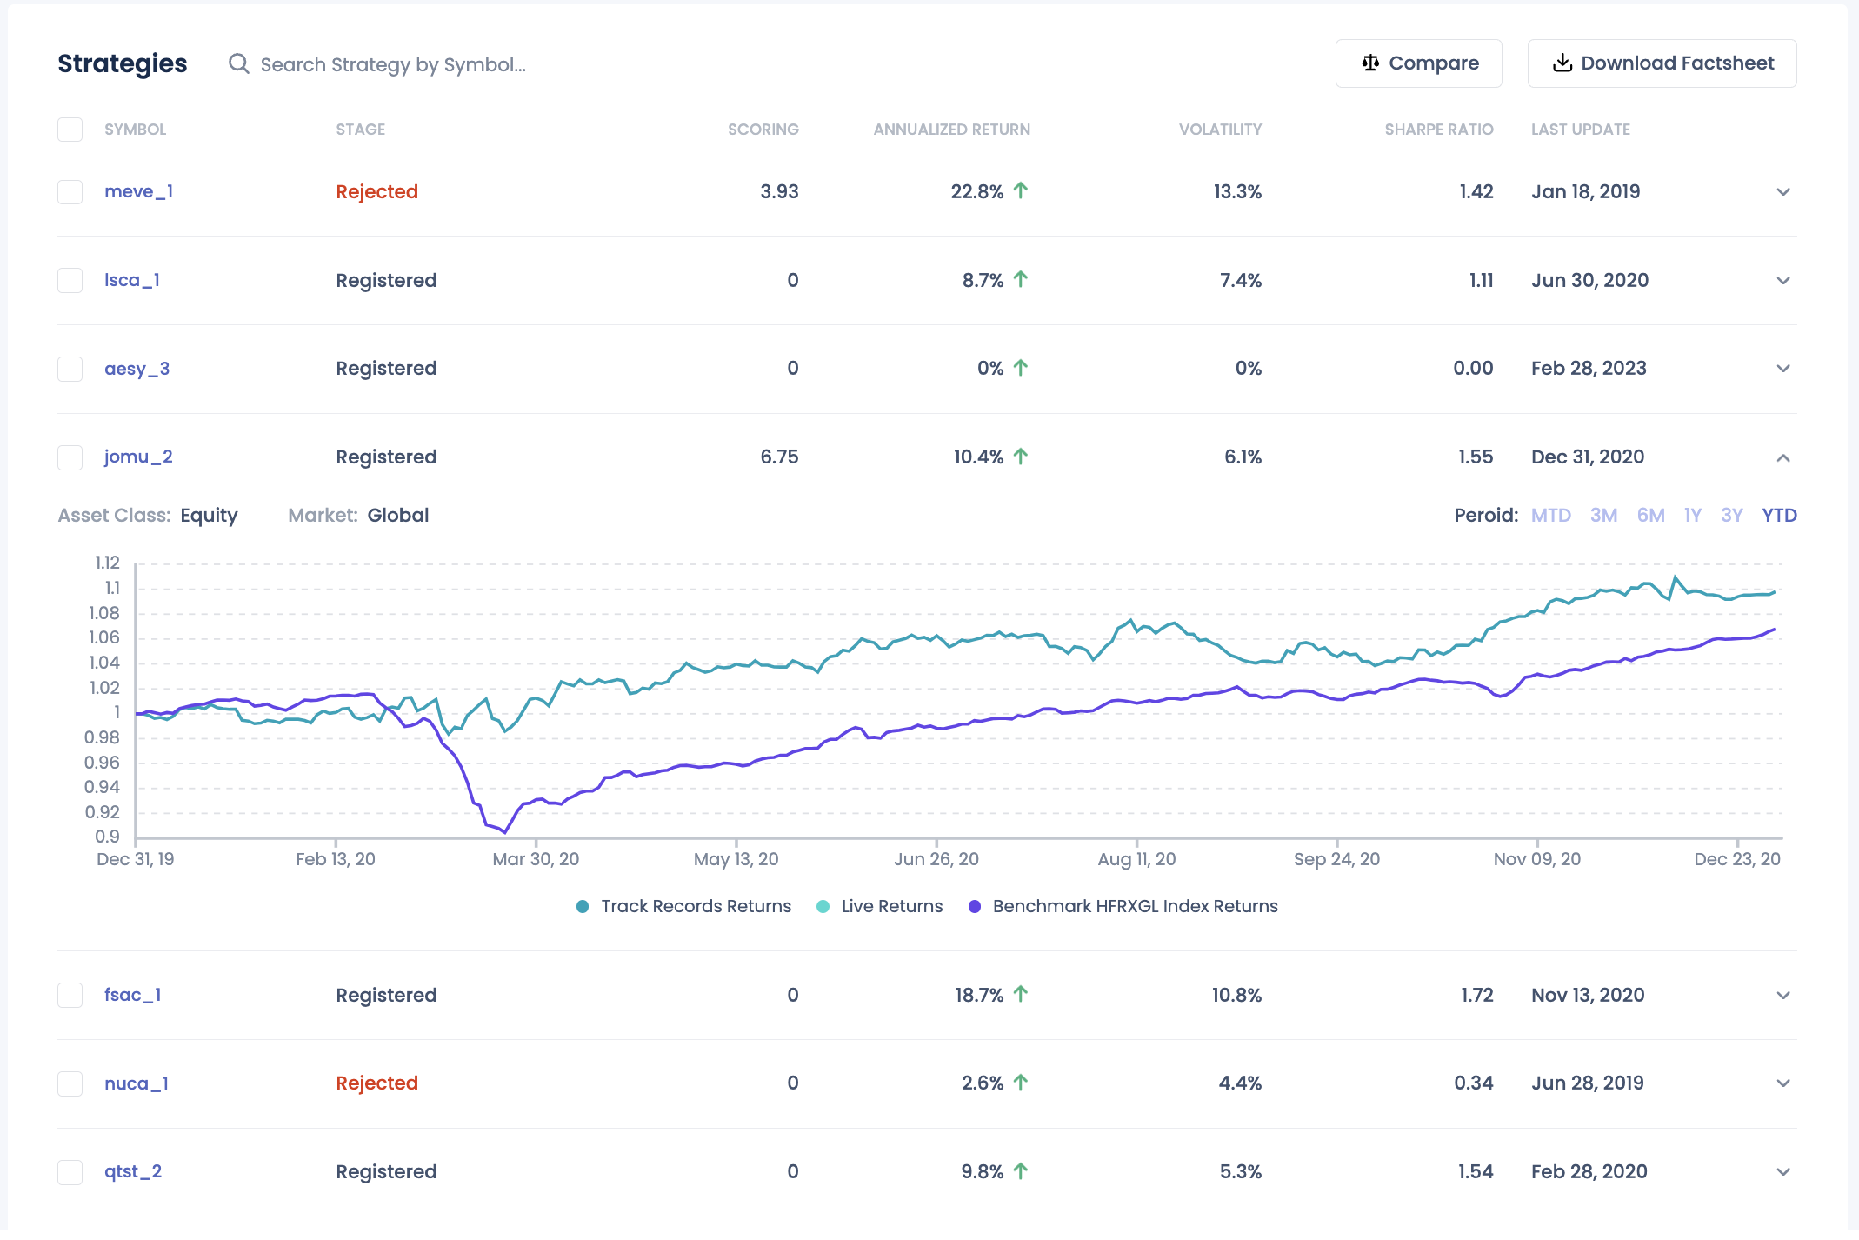Click the Track Records Returns legend dot
This screenshot has width=1859, height=1240.
pyautogui.click(x=583, y=907)
